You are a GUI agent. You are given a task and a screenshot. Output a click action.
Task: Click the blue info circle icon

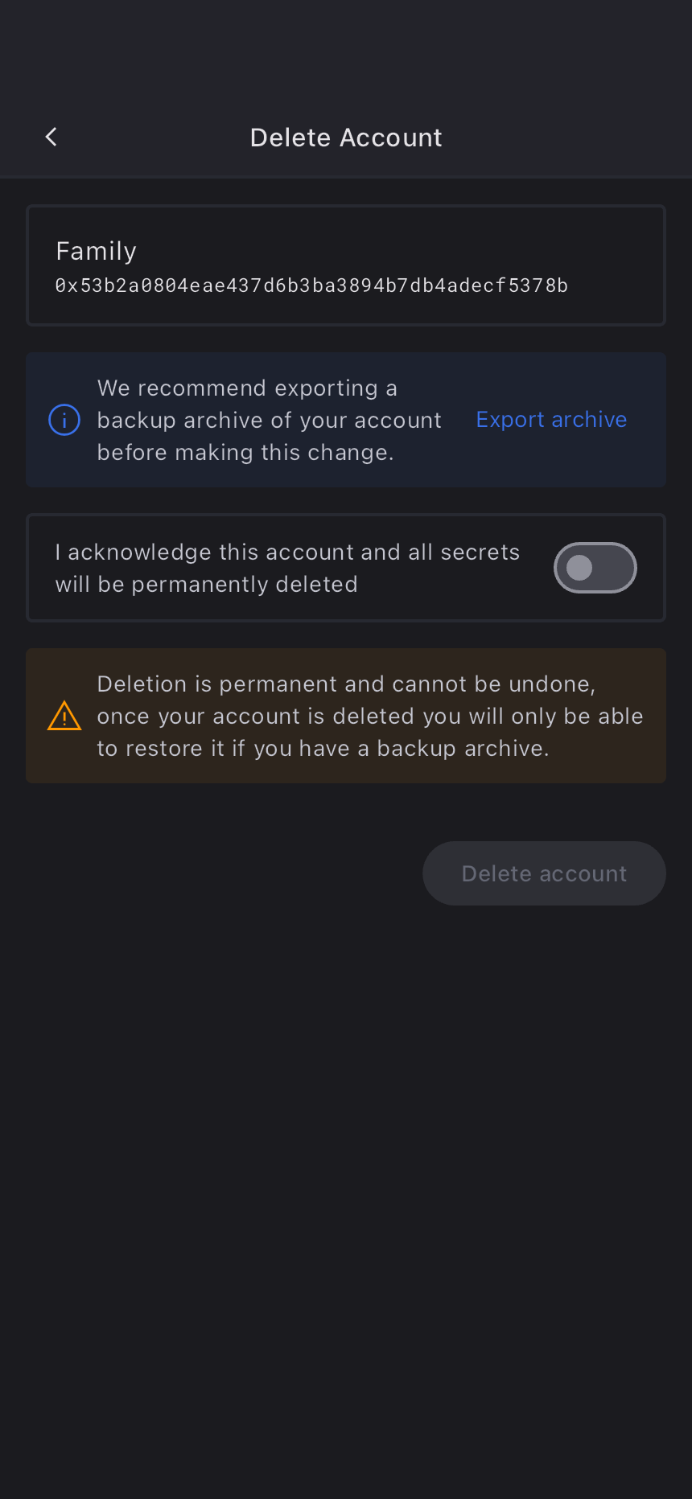coord(64,420)
